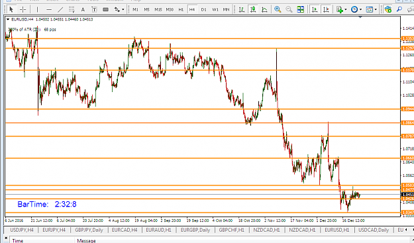The image size is (414, 243).
Task: Insert arrows objects tool
Action: click(x=117, y=9)
